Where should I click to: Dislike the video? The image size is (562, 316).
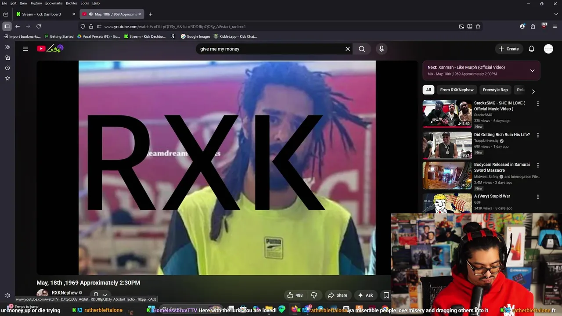[x=314, y=295]
